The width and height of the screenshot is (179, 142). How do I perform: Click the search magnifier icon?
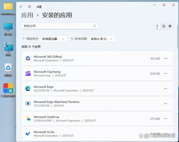click(x=95, y=26)
